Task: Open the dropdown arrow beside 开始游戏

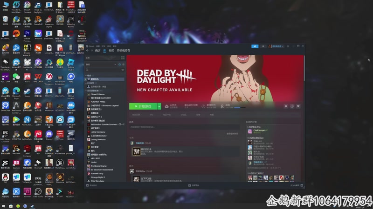Action: tap(159, 106)
